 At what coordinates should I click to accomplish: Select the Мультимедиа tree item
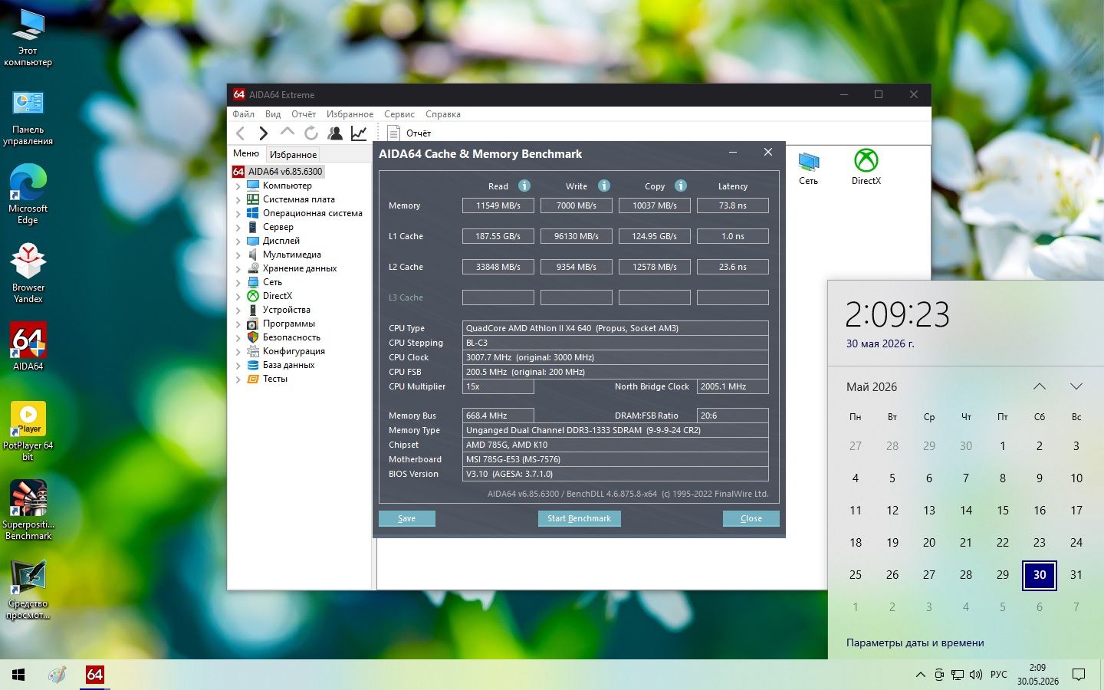(x=291, y=255)
